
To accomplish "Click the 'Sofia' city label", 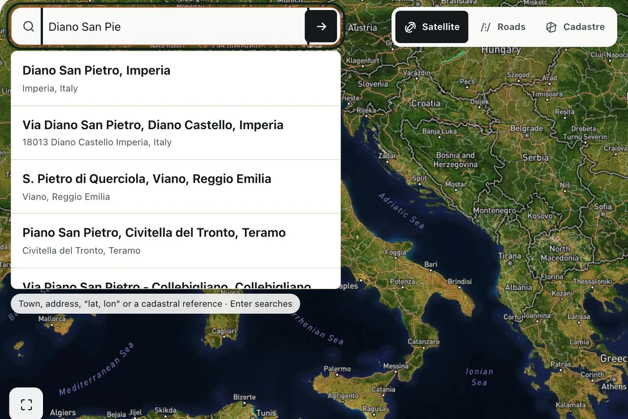I will point(602,206).
